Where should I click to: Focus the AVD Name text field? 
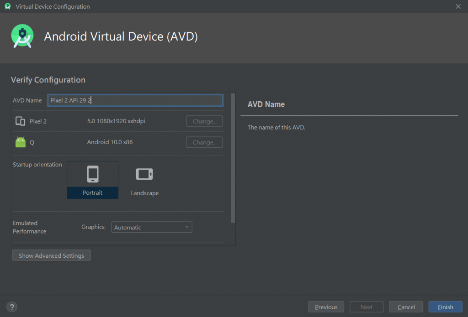[135, 100]
